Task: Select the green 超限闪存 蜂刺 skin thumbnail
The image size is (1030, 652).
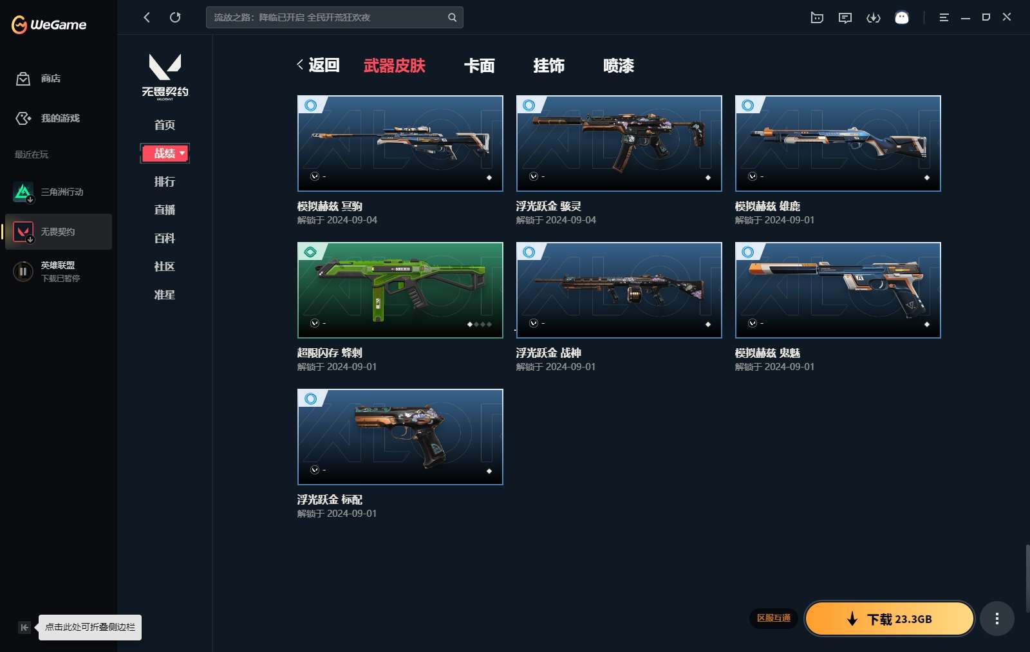Action: point(400,290)
